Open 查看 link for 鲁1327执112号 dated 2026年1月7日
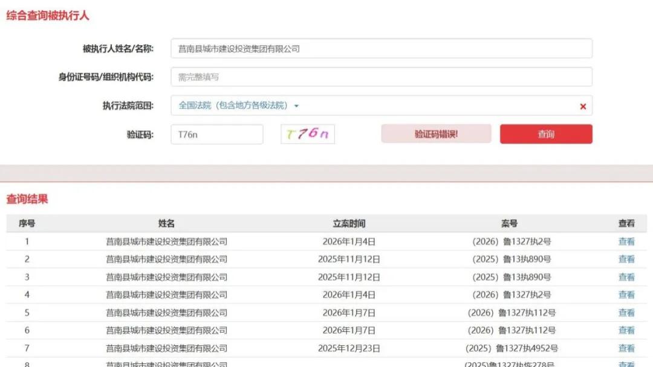 pos(627,313)
